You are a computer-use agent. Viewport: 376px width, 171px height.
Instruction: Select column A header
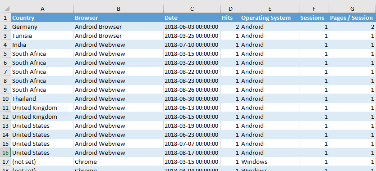42,9
